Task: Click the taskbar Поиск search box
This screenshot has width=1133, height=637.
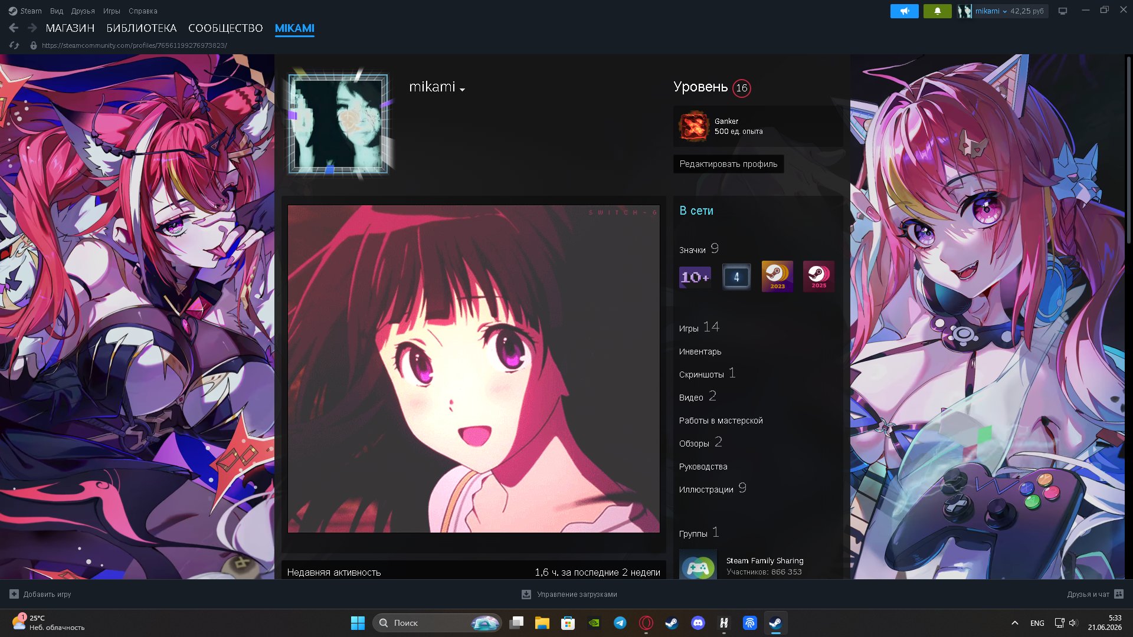Action: click(437, 623)
